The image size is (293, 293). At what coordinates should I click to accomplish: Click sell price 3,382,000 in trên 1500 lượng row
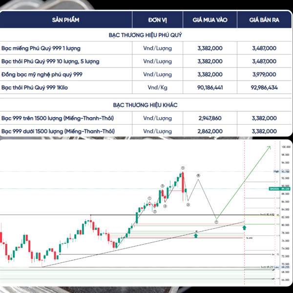click(x=264, y=118)
